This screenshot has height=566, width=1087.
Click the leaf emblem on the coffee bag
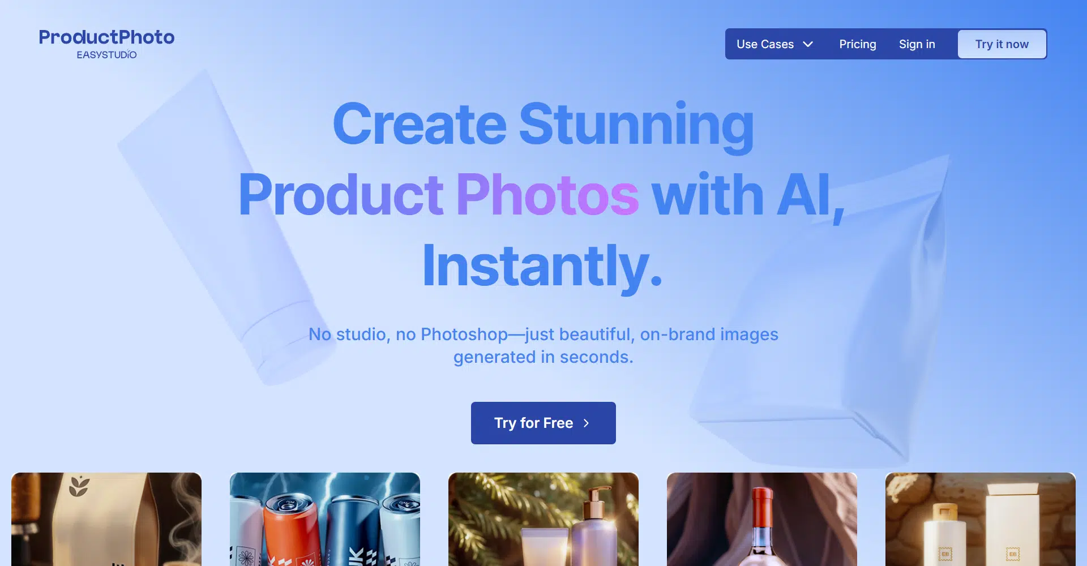click(79, 486)
